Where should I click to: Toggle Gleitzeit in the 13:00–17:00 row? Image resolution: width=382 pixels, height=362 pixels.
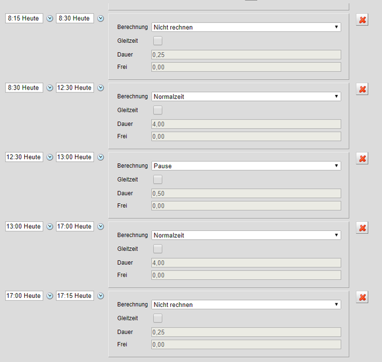pyautogui.click(x=158, y=249)
